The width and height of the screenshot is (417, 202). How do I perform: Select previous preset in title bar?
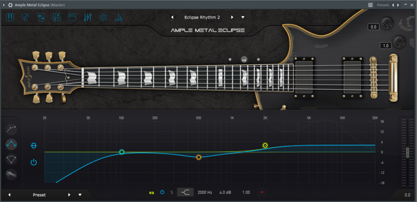(393, 5)
